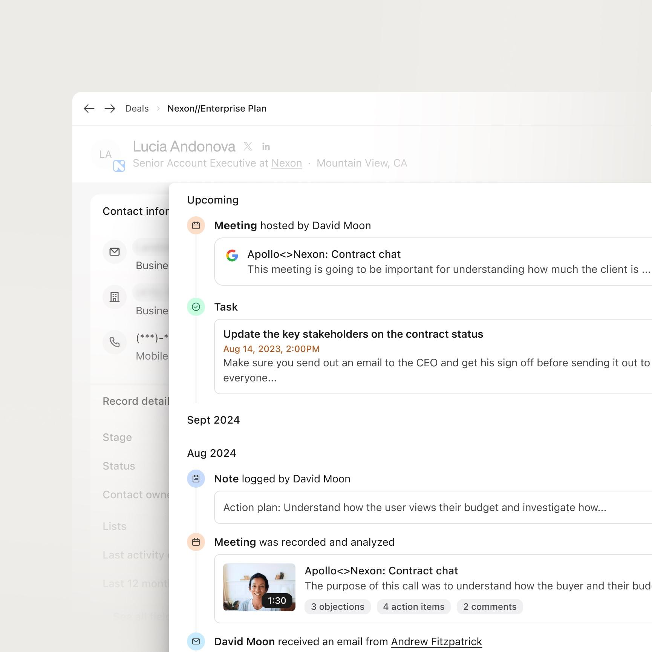Viewport: 652px width, 652px height.
Task: Click the Status field label
Action: [x=119, y=466]
